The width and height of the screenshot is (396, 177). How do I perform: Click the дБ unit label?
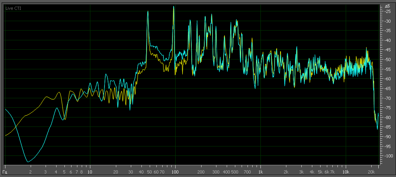coord(387,6)
